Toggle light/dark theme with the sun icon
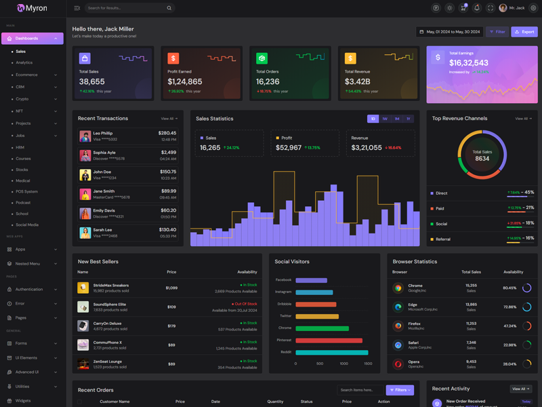The image size is (542, 407). 450,8
